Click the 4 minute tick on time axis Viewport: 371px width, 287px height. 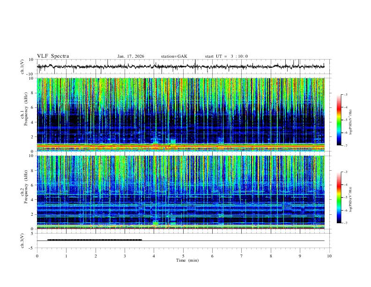tap(154, 256)
